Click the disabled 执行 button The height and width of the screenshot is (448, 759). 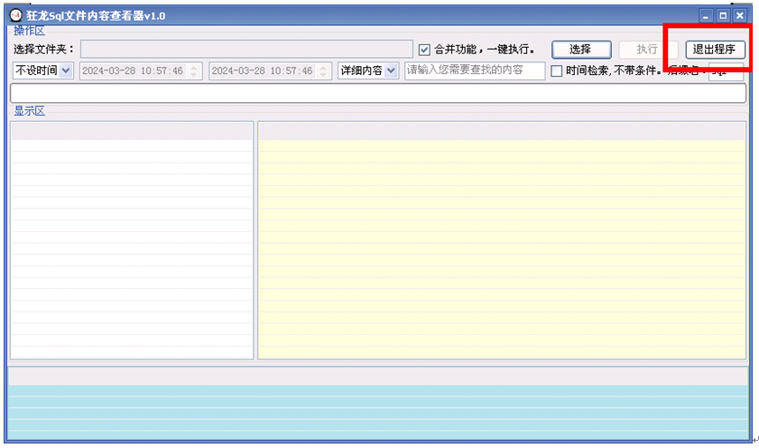pyautogui.click(x=647, y=50)
